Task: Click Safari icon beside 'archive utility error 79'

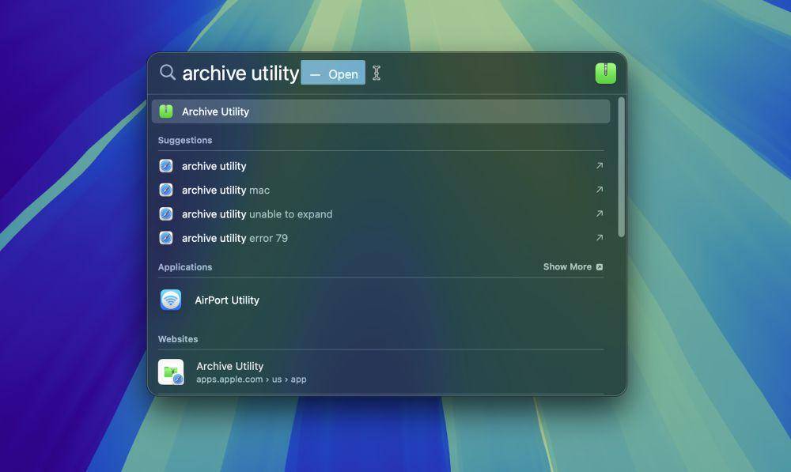Action: [x=166, y=237]
